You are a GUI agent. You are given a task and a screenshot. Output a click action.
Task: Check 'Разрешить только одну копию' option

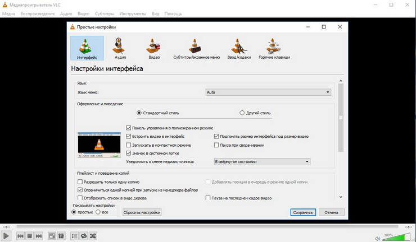(x=80, y=182)
